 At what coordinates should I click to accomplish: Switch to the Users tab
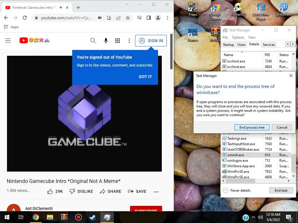(241, 44)
